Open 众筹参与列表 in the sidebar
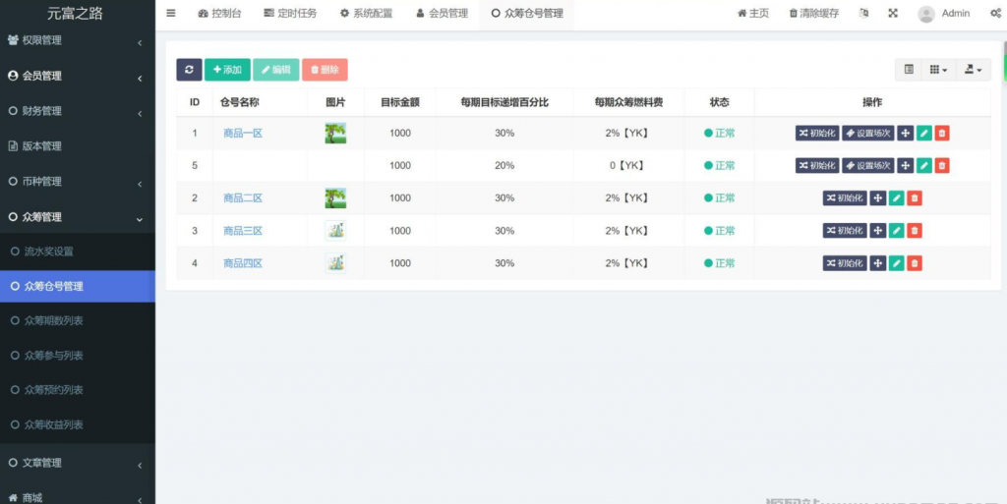The width and height of the screenshot is (1007, 504). tap(77, 356)
